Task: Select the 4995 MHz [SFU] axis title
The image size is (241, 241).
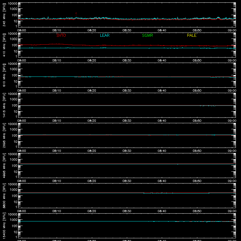Action: pyautogui.click(x=4, y=165)
